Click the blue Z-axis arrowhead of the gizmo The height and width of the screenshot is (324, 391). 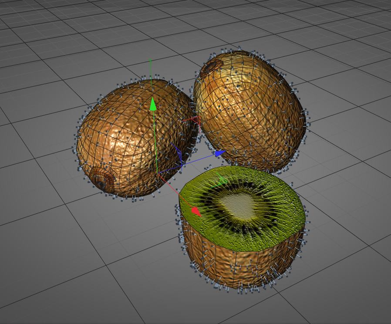click(x=220, y=153)
